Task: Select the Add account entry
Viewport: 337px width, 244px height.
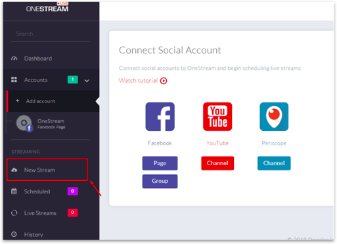Action: pos(53,101)
